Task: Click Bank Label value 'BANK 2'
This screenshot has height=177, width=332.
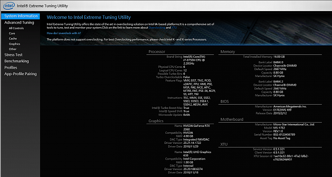Action: [279, 82]
